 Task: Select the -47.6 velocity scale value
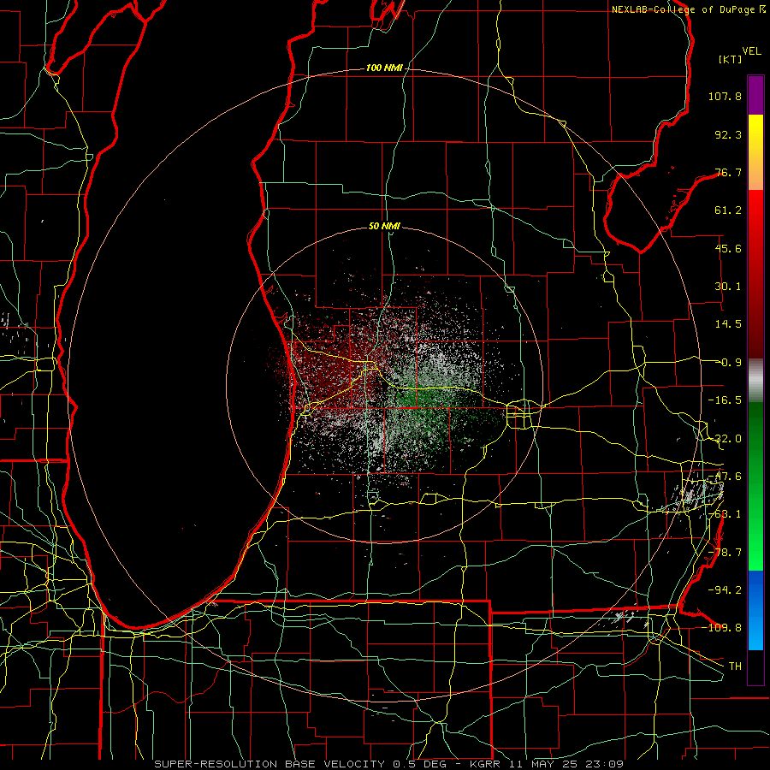(725, 477)
